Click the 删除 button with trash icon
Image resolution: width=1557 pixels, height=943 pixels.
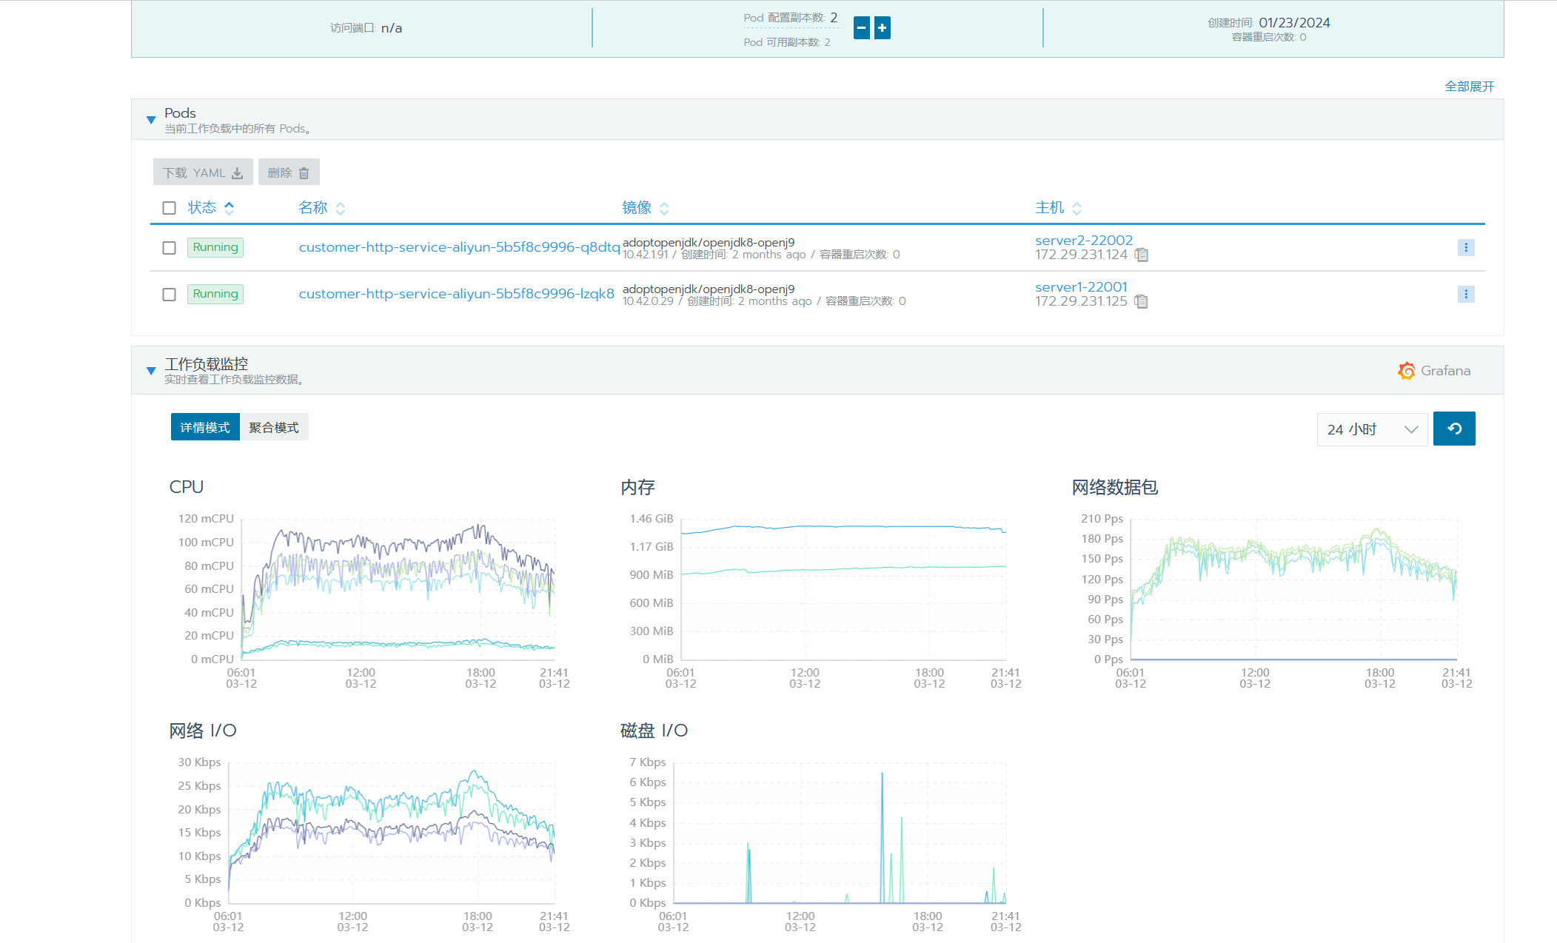point(288,172)
